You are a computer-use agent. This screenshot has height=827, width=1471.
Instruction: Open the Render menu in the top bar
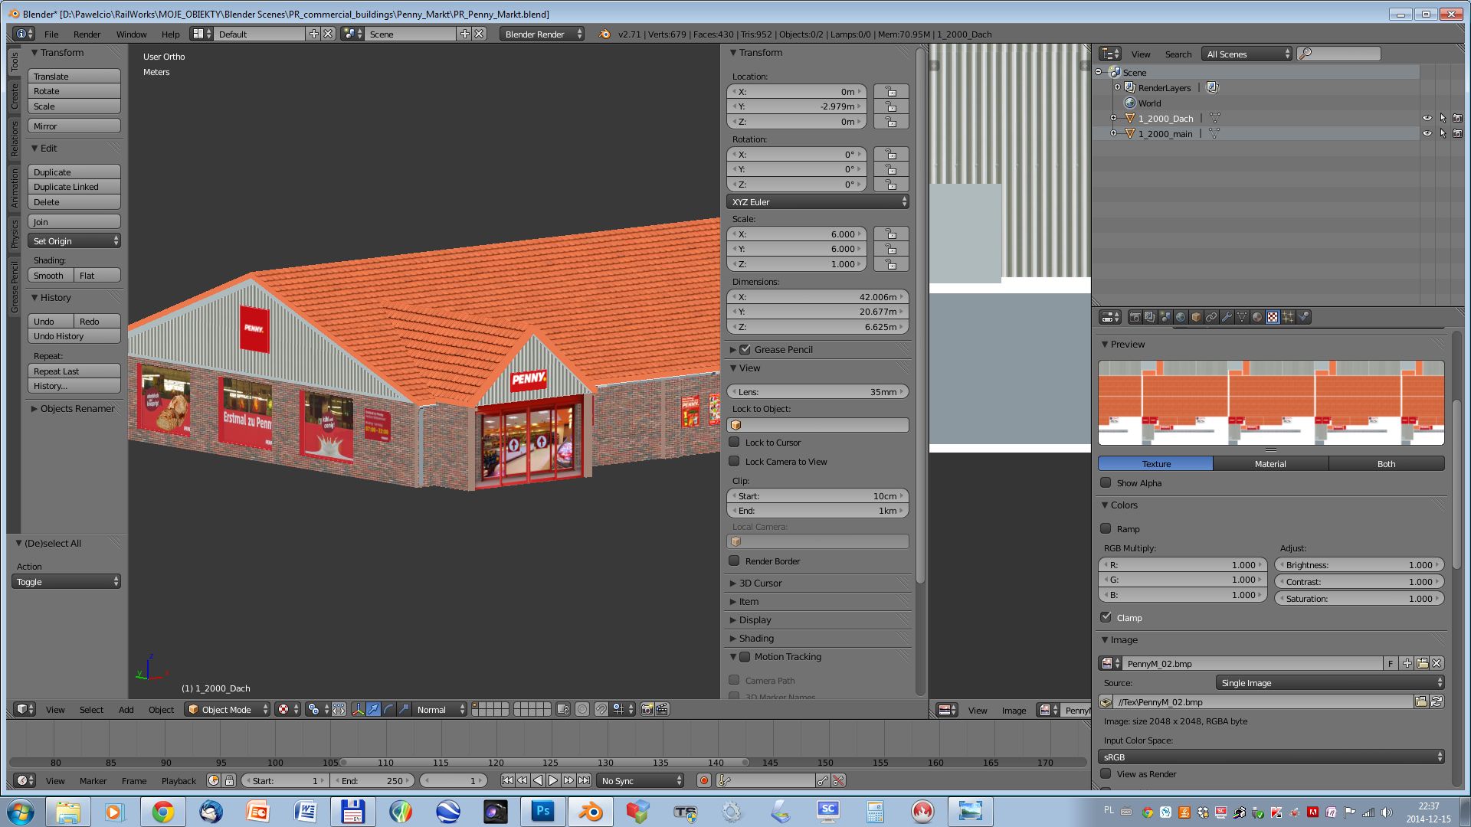(x=87, y=34)
